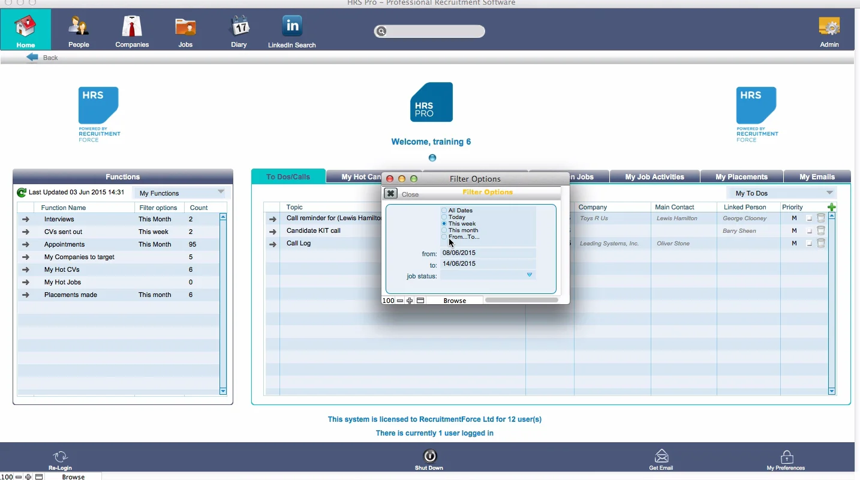The height and width of the screenshot is (480, 860).
Task: Click the from date field
Action: pos(488,253)
